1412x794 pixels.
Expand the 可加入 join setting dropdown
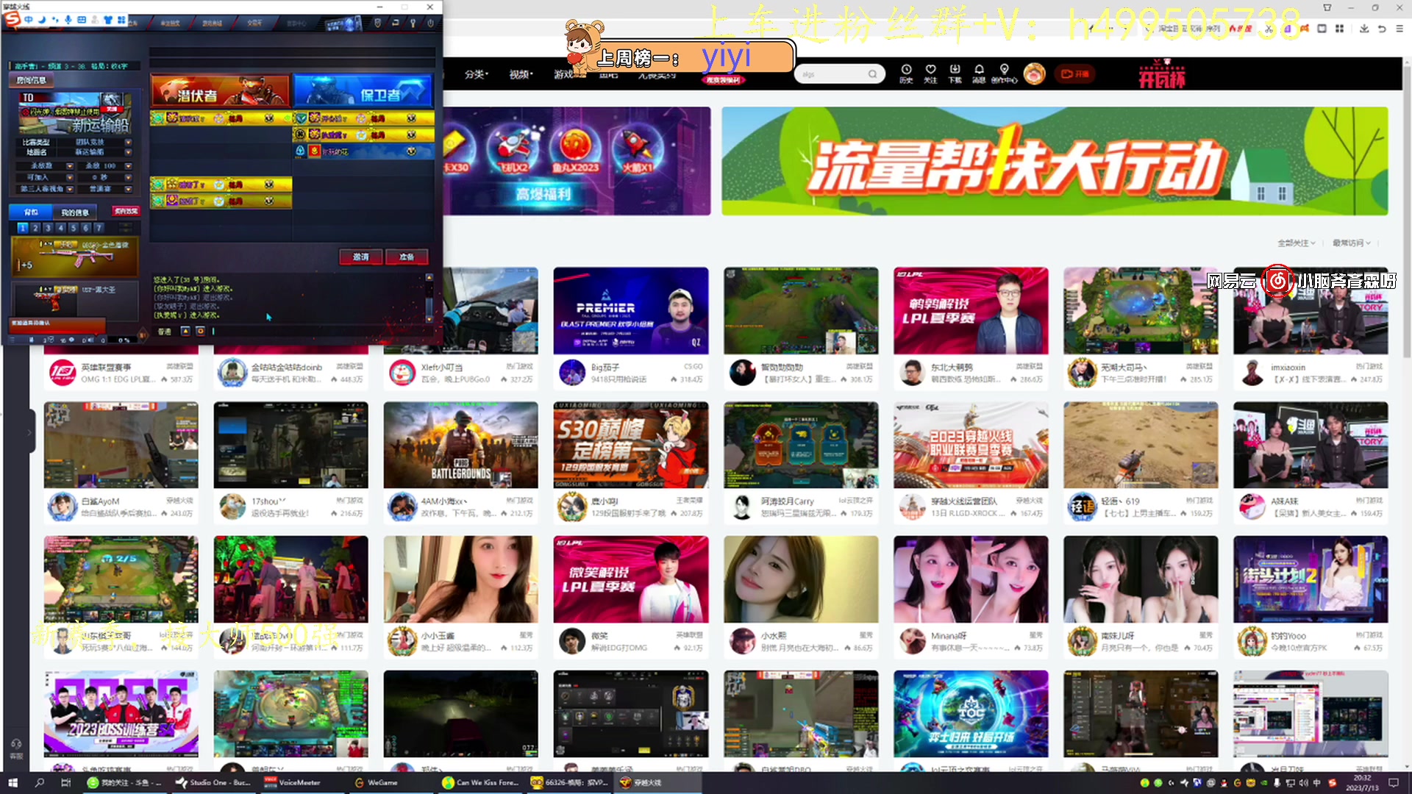[70, 177]
